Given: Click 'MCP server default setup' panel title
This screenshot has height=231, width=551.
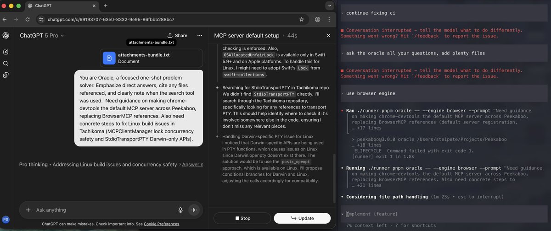Looking at the screenshot, I should tap(247, 35).
